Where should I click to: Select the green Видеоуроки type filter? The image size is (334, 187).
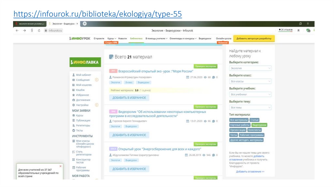(259, 125)
